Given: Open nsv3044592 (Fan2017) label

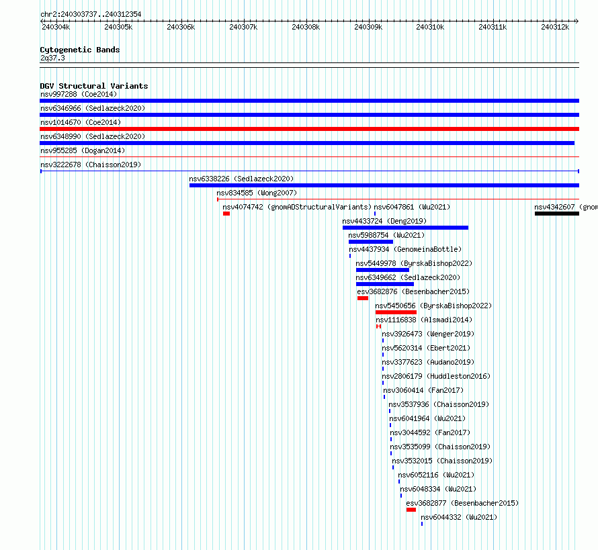Looking at the screenshot, I should [430, 432].
